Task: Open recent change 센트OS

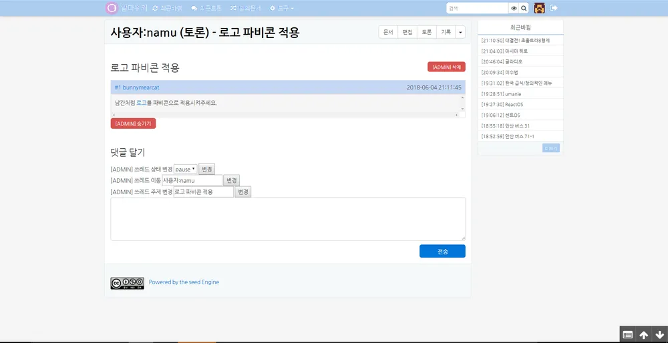Action: click(512, 115)
